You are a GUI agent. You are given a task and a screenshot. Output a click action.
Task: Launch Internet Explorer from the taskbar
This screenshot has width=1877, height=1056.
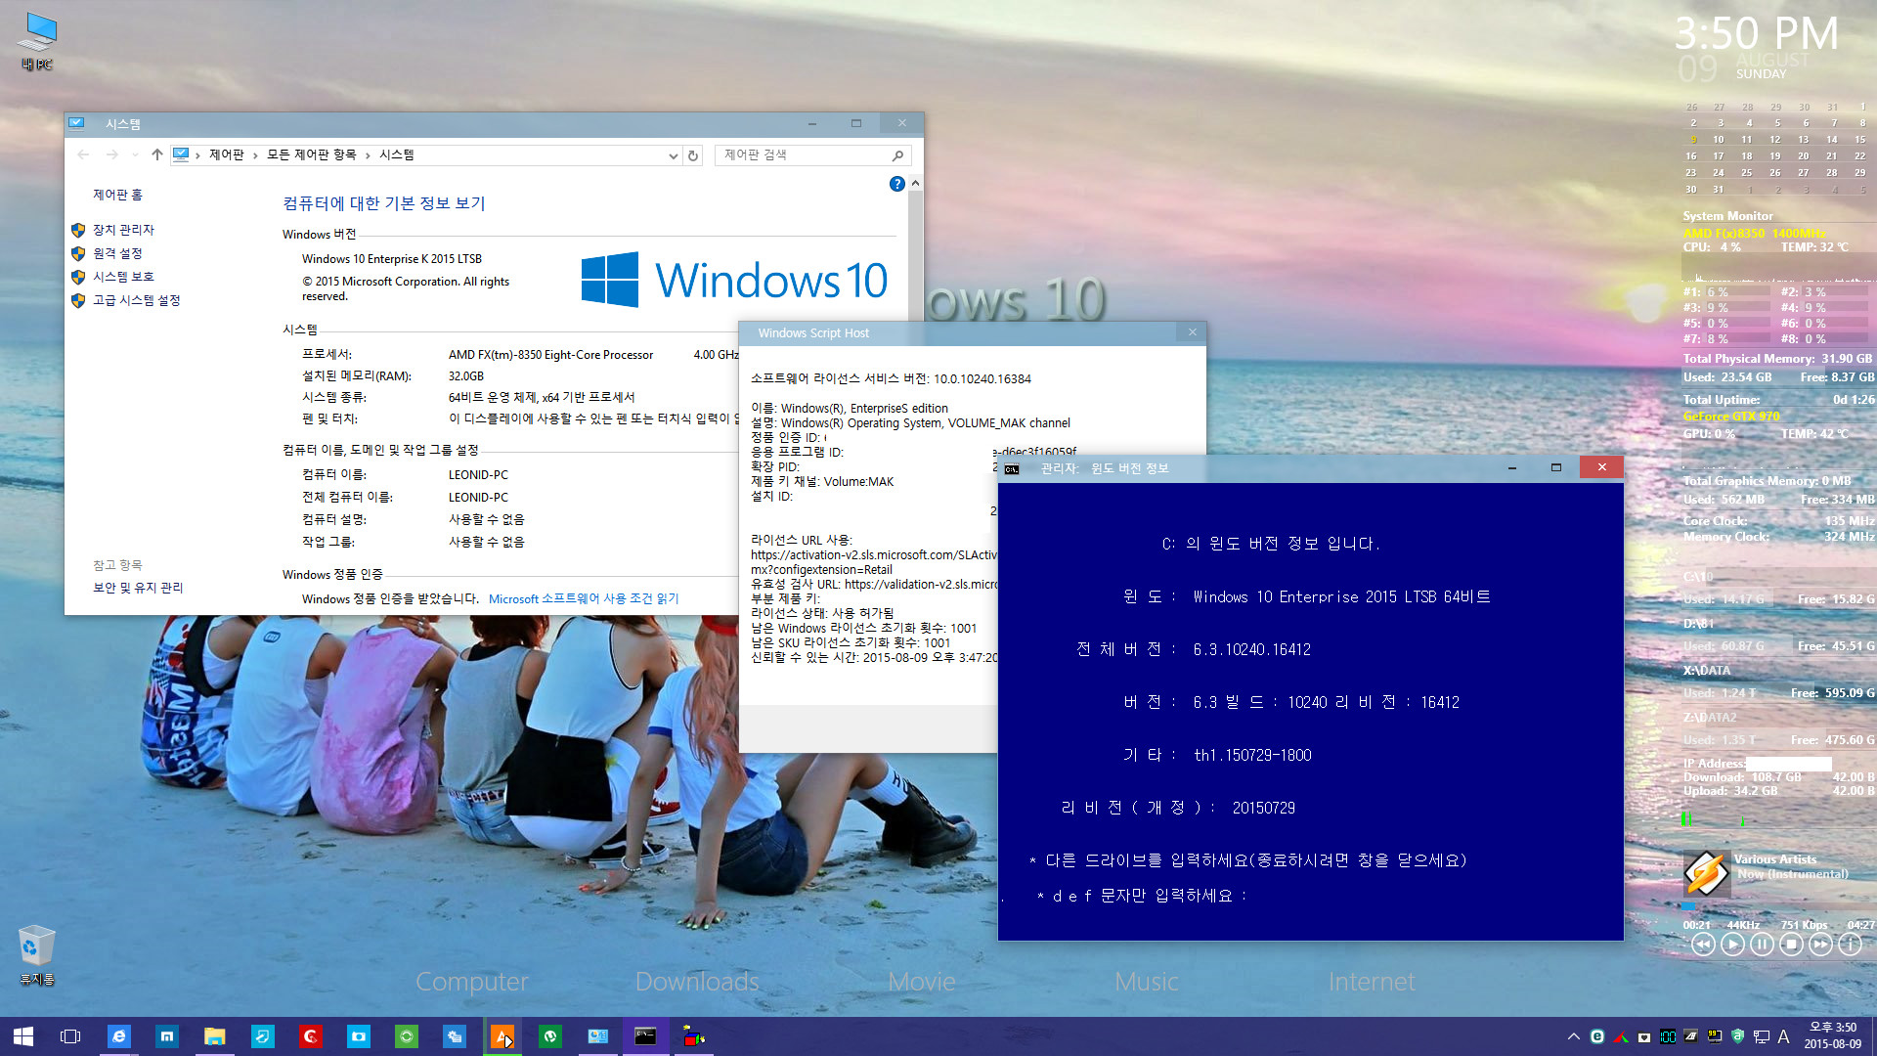(x=118, y=1036)
